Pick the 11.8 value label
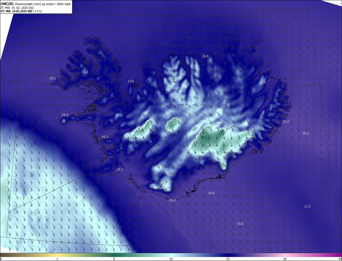342x261 pixels. [262, 82]
